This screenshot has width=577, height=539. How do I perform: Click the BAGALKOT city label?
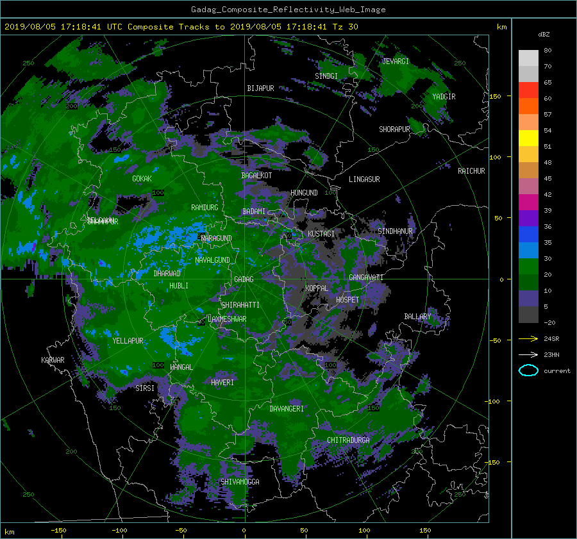coord(256,176)
